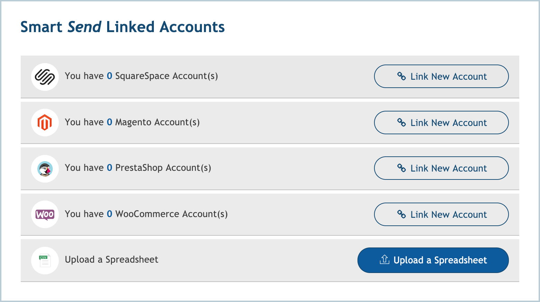Link a new PrestaShop account
540x302 pixels.
(441, 168)
